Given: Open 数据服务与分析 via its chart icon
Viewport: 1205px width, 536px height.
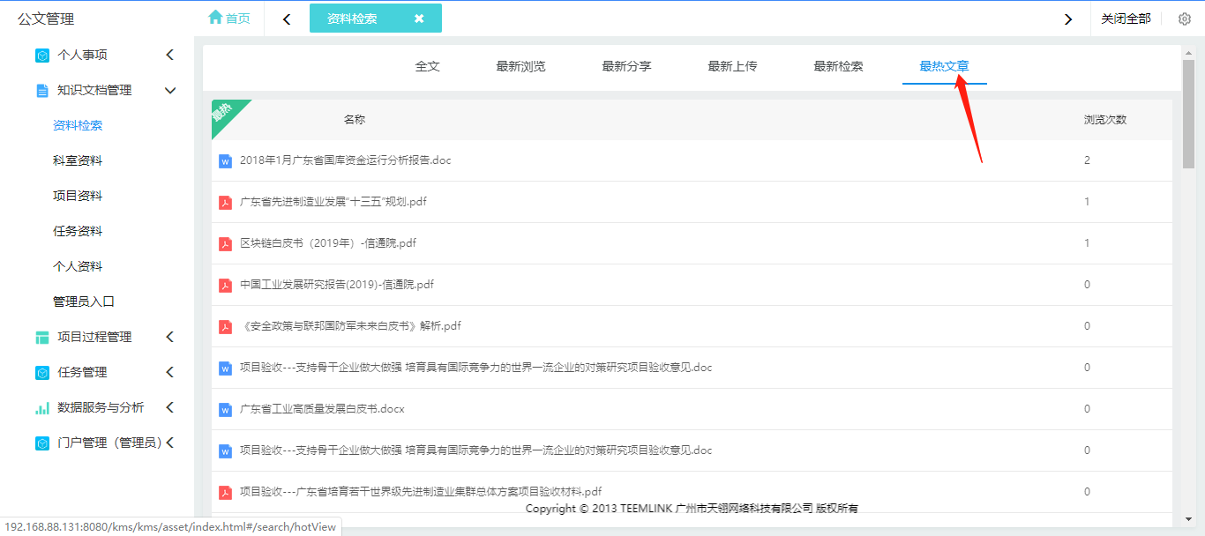Looking at the screenshot, I should (x=41, y=406).
